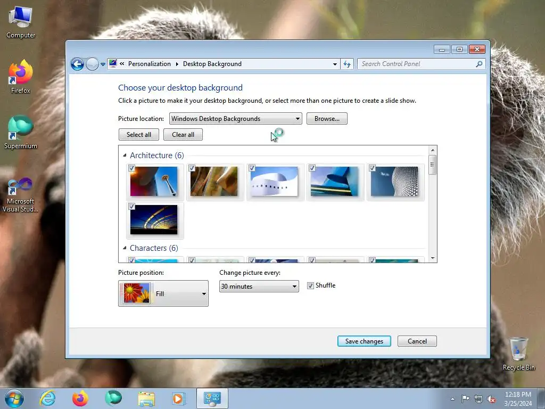Viewport: 545px width, 409px height.
Task: Uncheck the white curved building wallpaper
Action: (252, 168)
